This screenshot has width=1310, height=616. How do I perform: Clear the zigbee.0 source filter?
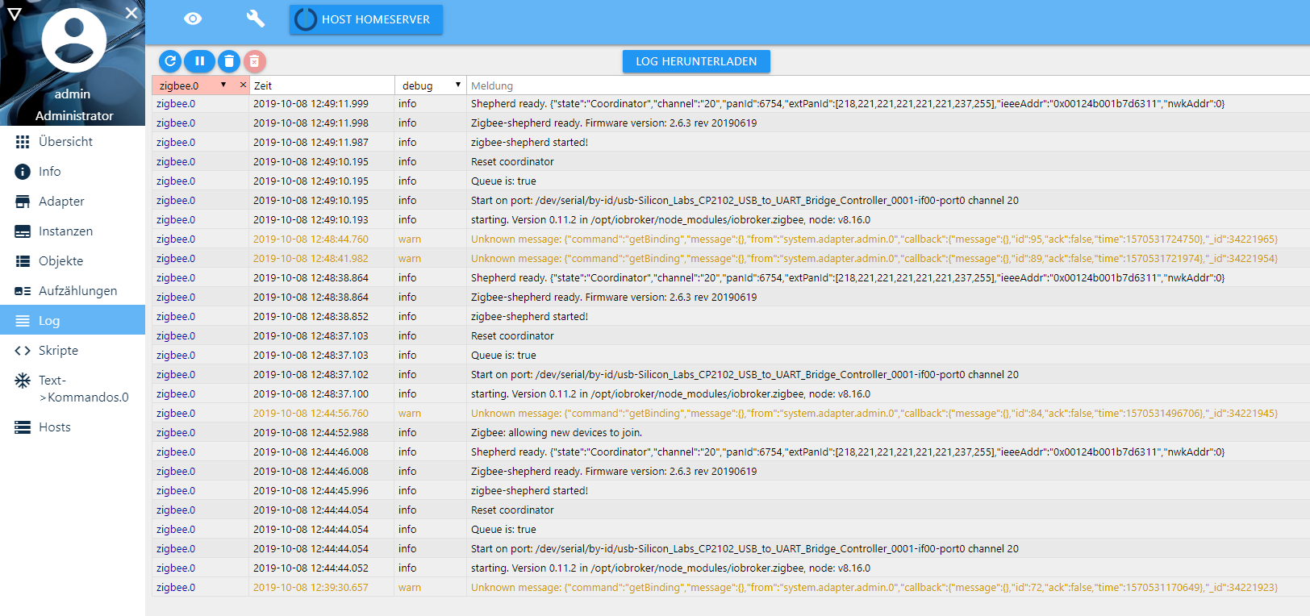coord(243,85)
